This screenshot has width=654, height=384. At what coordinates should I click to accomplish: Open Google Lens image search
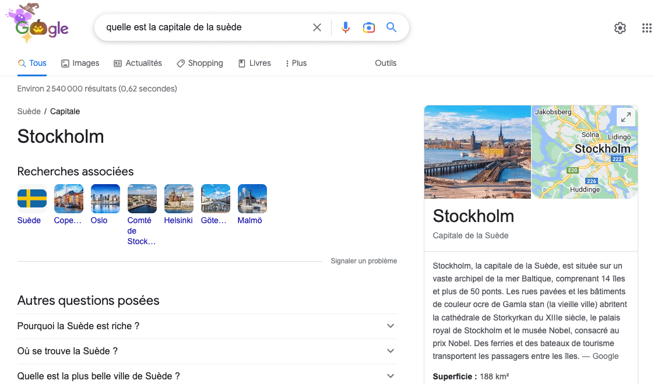pyautogui.click(x=368, y=27)
